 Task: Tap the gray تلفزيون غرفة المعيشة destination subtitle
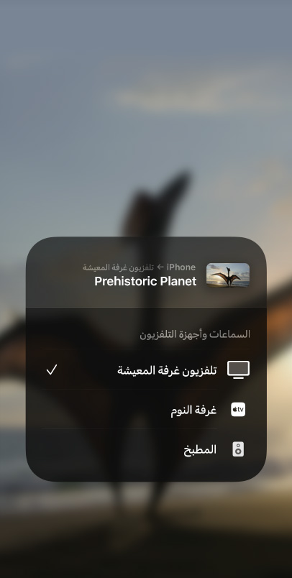118,267
